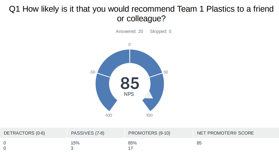Click the large 85 score in gauge center
This screenshot has width=279, height=152.
click(x=130, y=83)
